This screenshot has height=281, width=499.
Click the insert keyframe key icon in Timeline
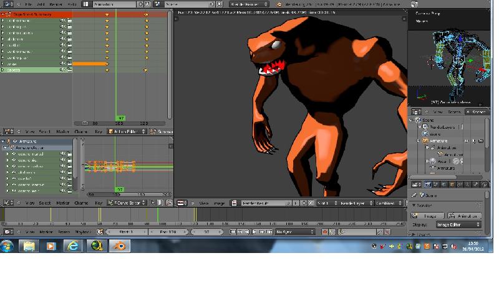(x=380, y=232)
